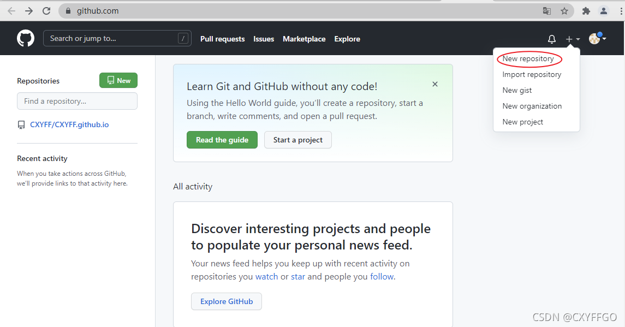The image size is (625, 327).
Task: Reload the page using the refresh icon
Action: point(46,11)
